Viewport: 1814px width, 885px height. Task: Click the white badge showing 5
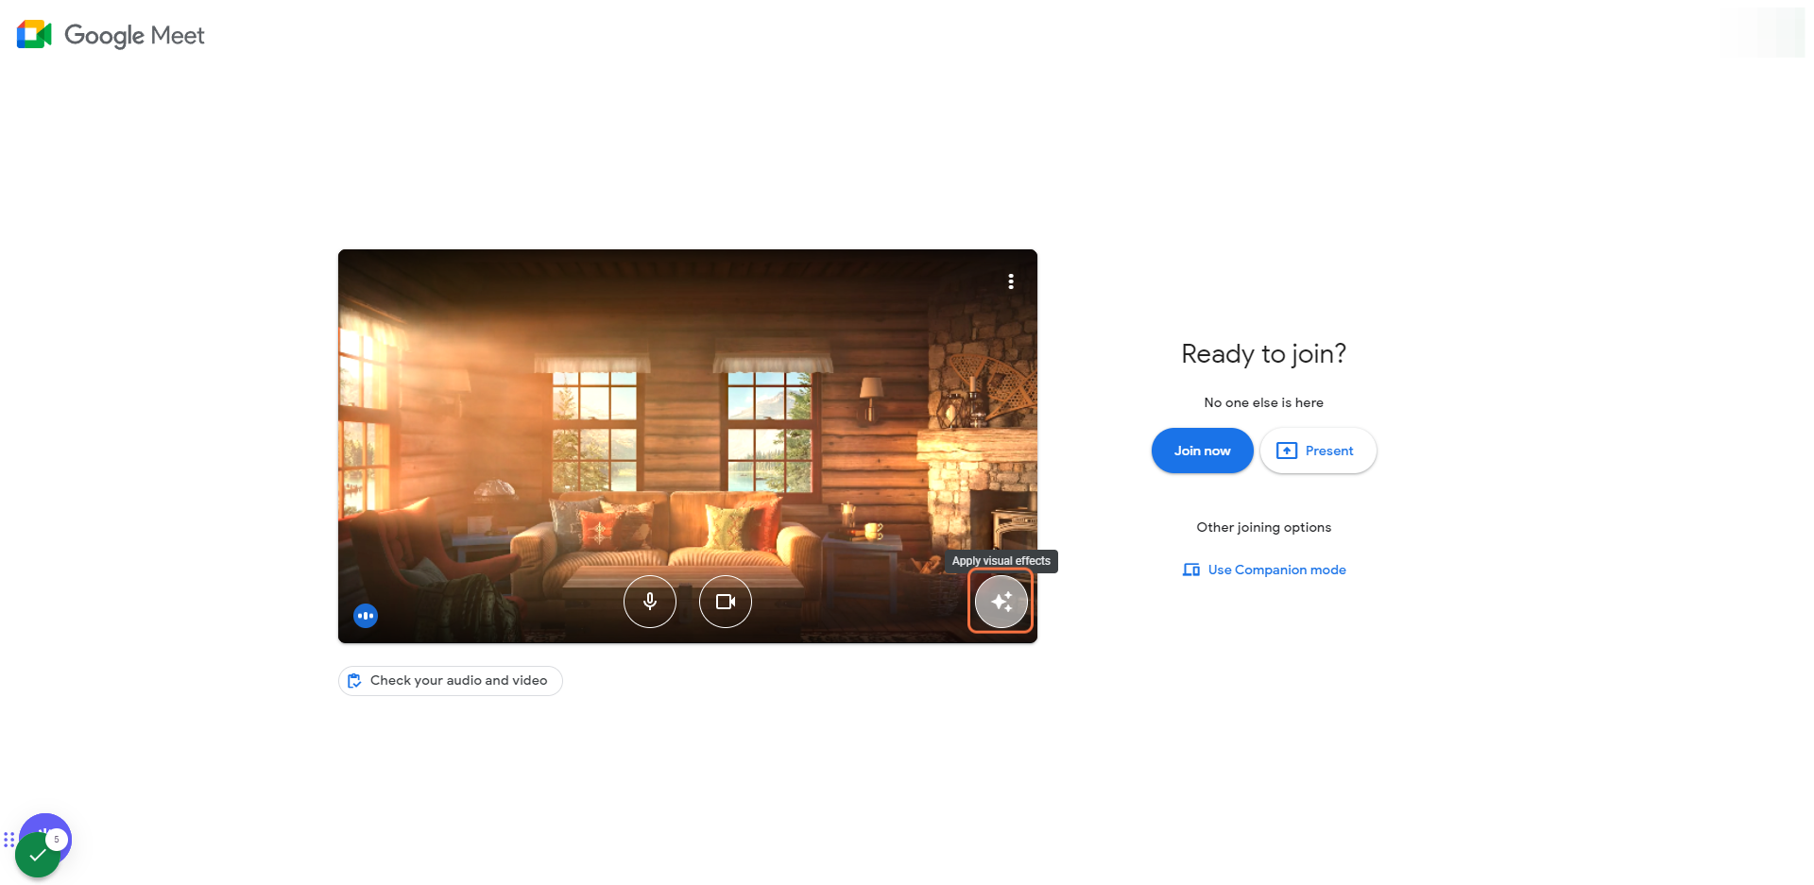coord(57,839)
